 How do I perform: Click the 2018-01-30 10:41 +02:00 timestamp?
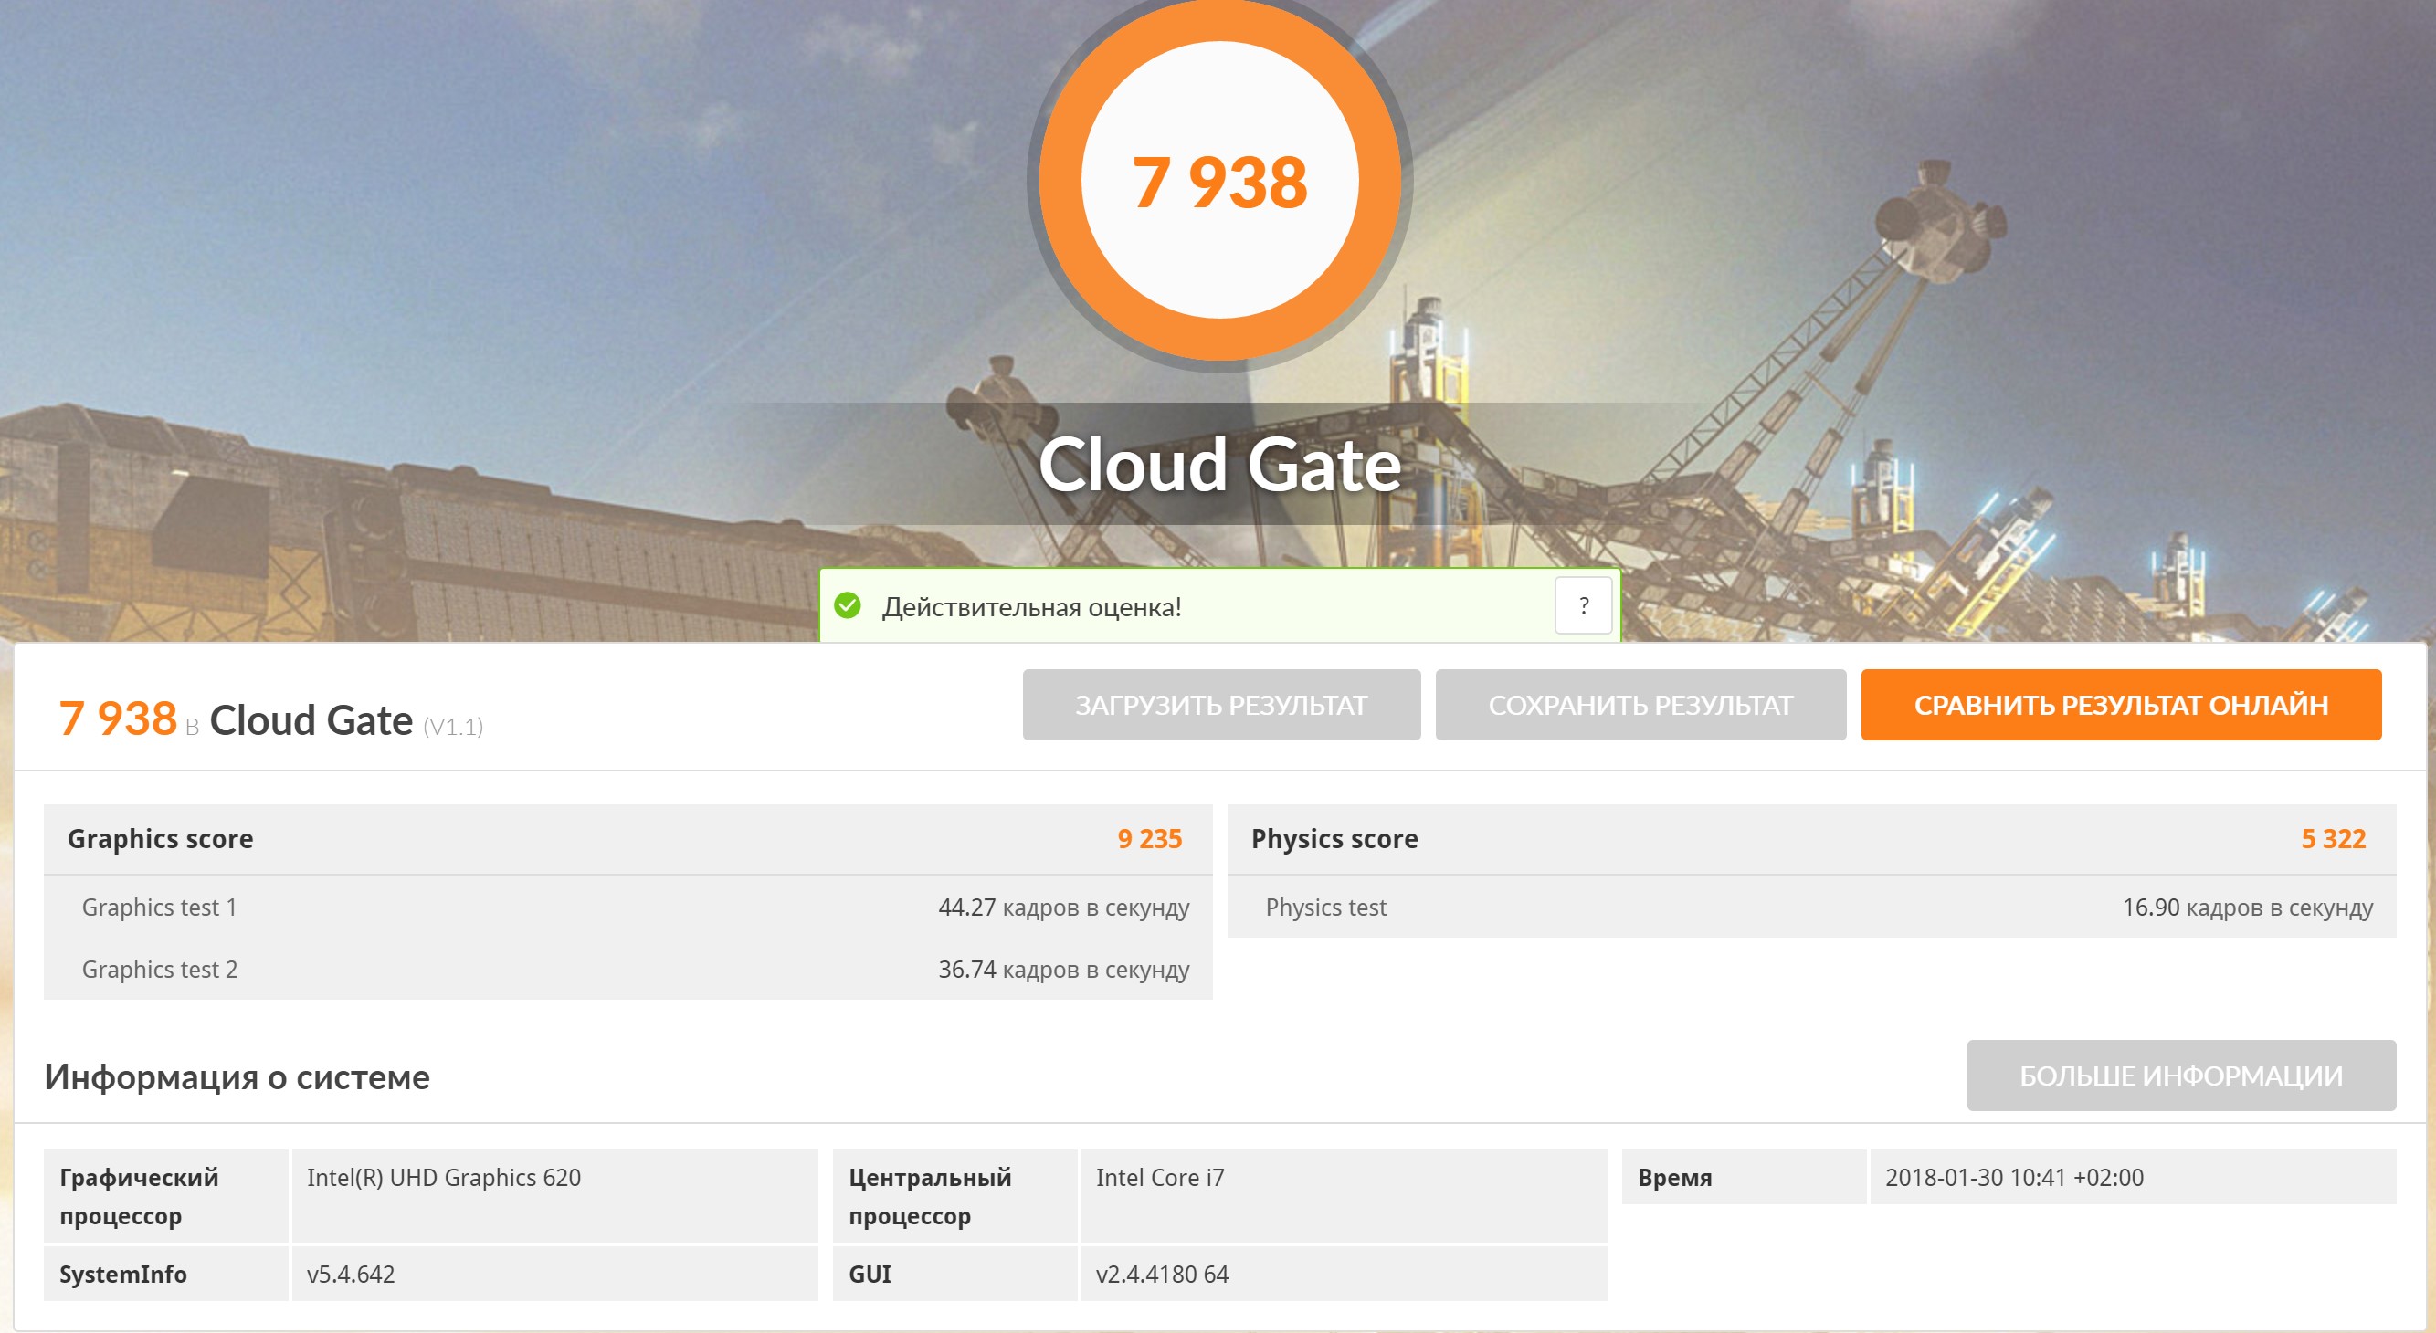pos(2014,1178)
